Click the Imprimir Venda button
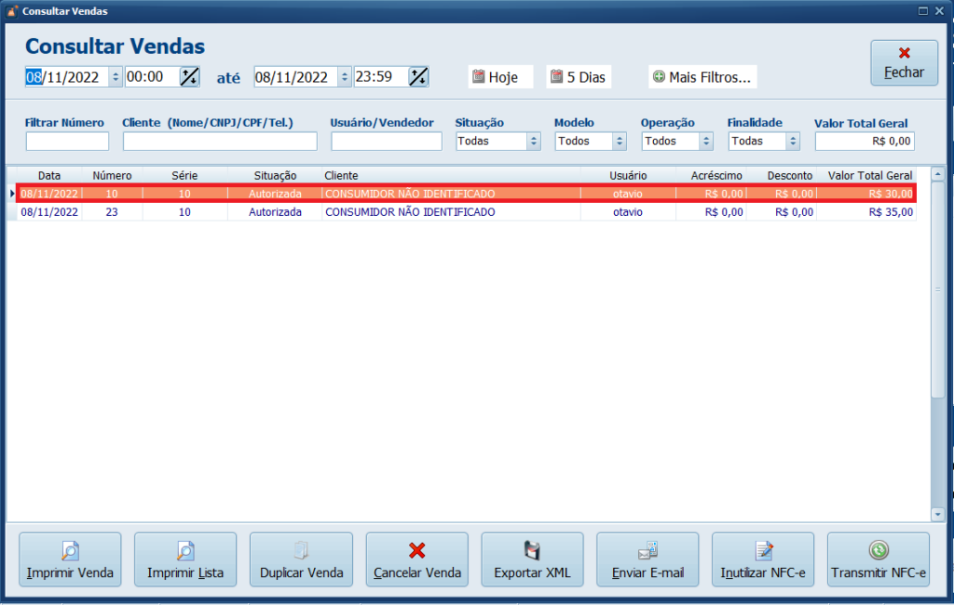Viewport: 954px width, 605px height. point(70,559)
